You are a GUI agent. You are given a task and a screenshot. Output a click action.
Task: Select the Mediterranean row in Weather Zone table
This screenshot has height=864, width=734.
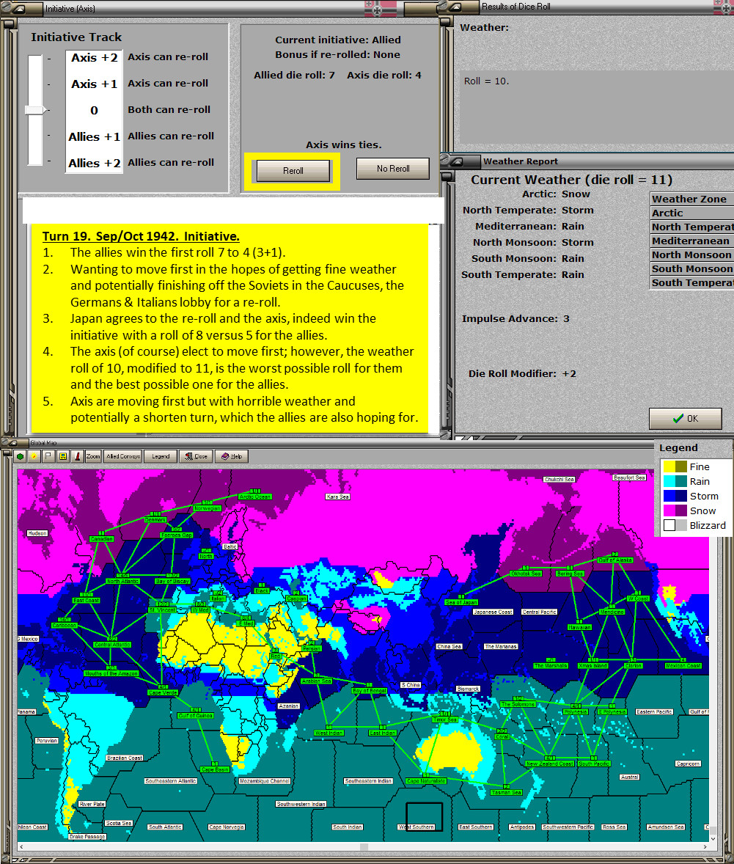[692, 241]
